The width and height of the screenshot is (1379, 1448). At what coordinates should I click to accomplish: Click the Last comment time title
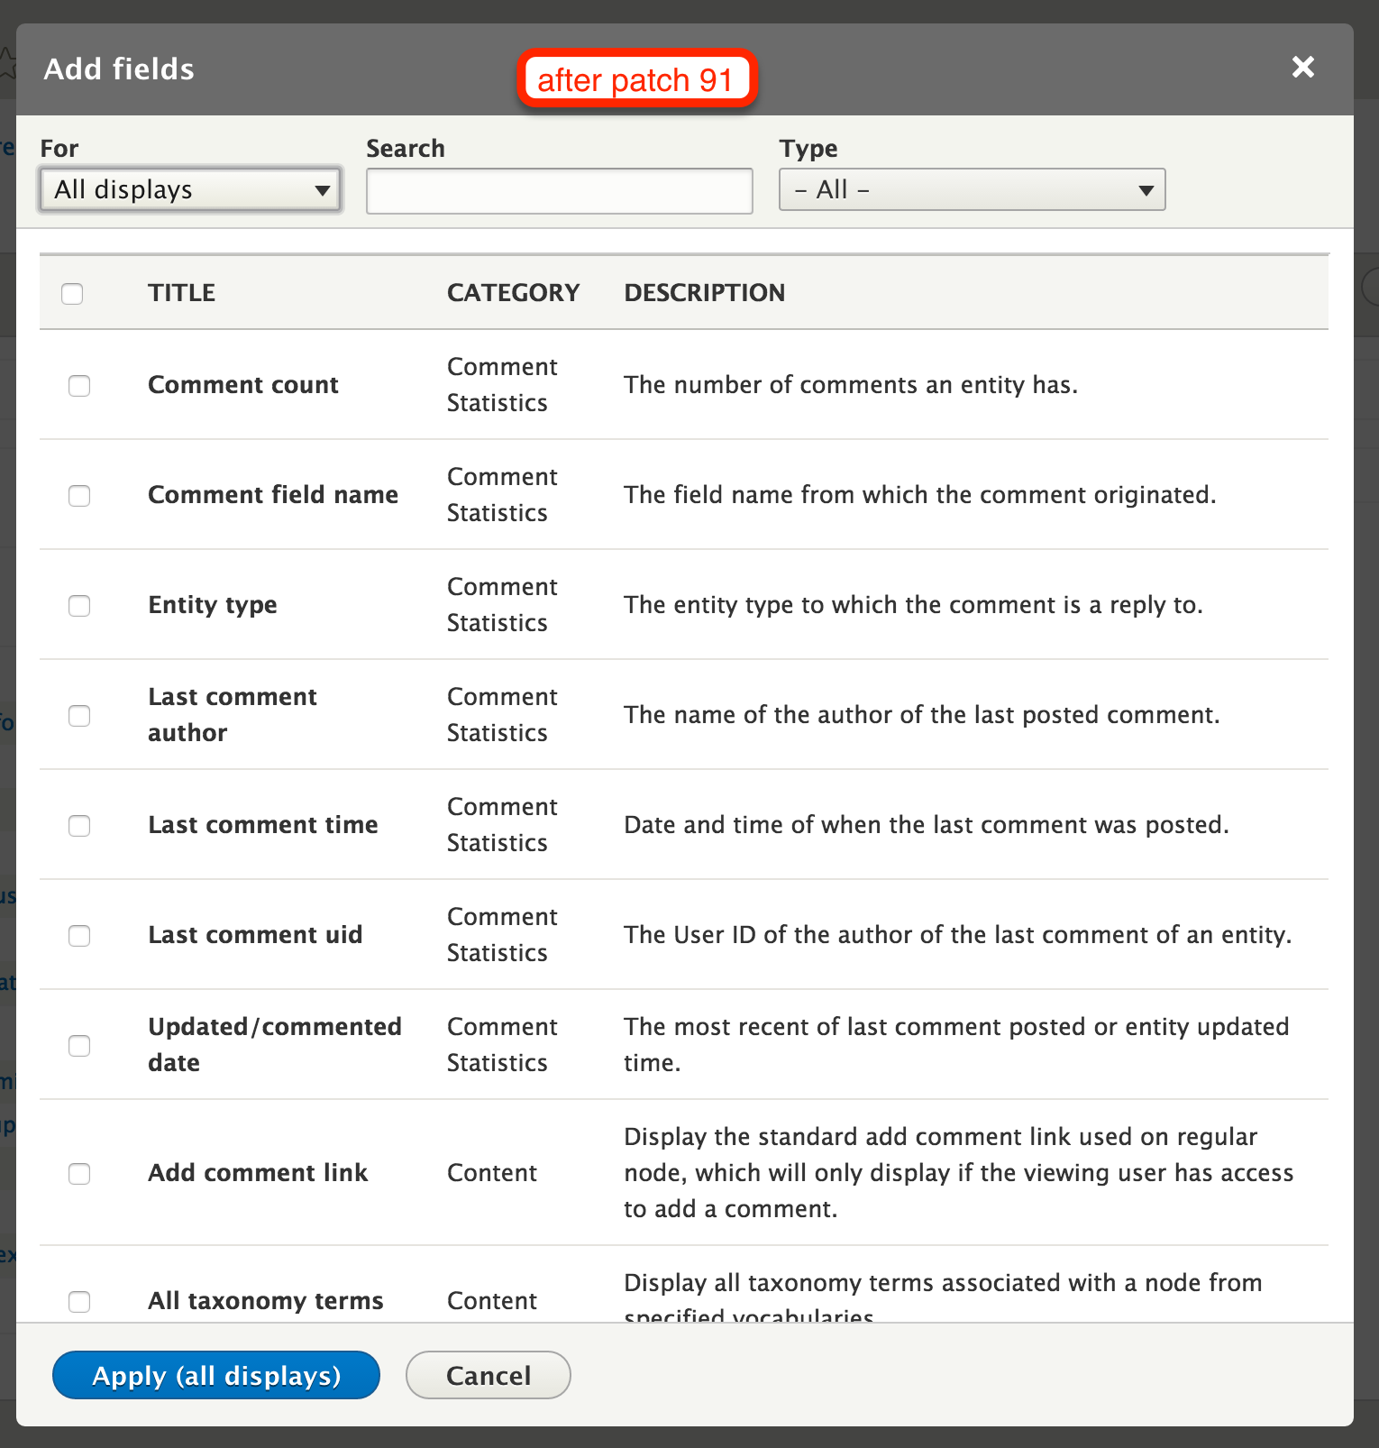263,825
